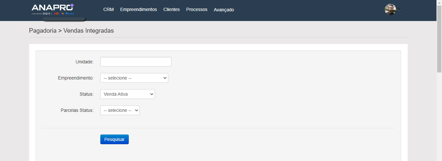Click the small OLX logo under ANAPRO
Viewport: 442px width, 161px height.
click(62, 14)
